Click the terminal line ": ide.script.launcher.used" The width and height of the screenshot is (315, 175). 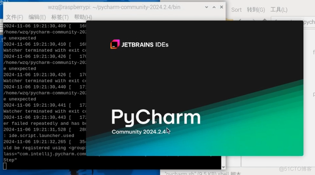click(39, 136)
